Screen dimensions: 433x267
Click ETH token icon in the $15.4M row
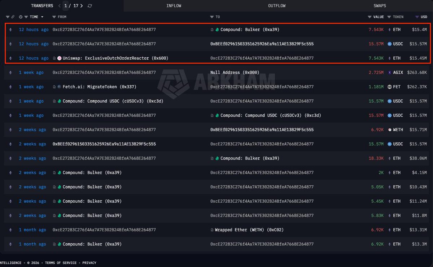pos(390,30)
